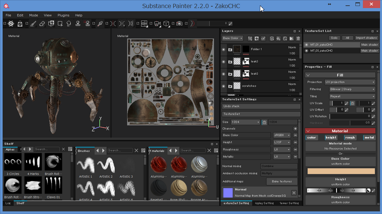Image resolution: width=382 pixels, height=214 pixels.
Task: Select the Eraser tool
Action: click(x=42, y=23)
